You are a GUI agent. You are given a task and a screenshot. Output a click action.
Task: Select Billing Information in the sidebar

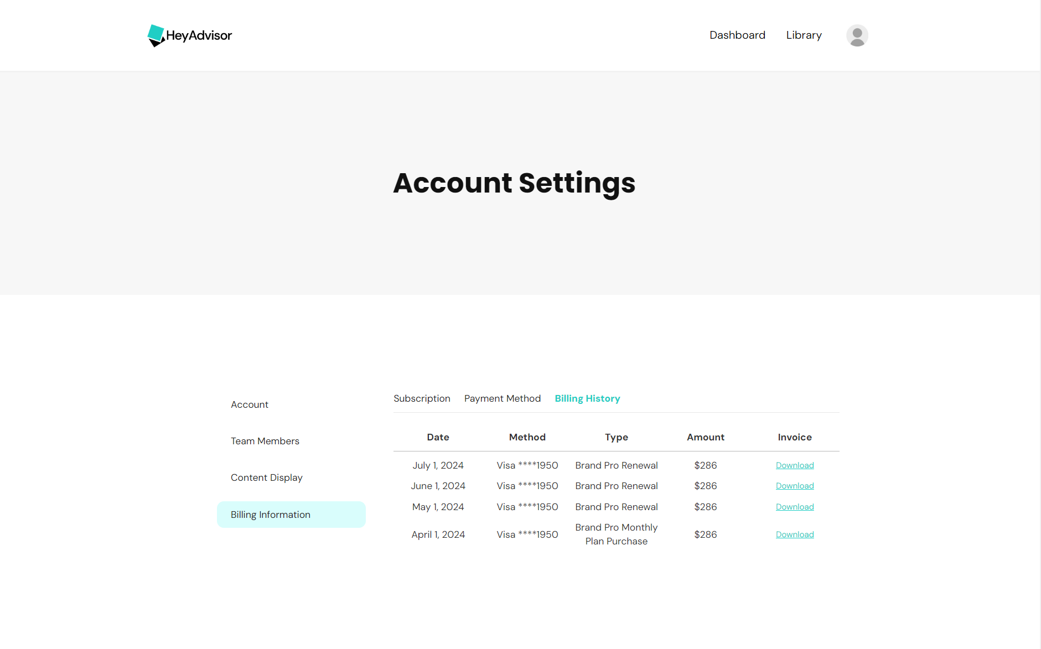(x=270, y=514)
